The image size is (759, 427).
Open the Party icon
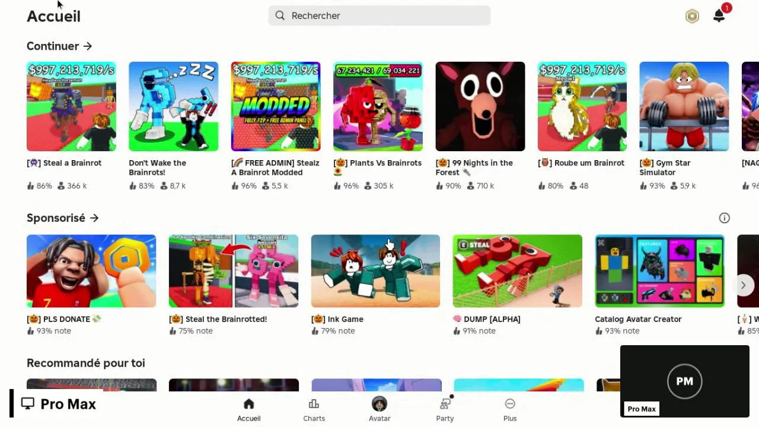click(445, 404)
